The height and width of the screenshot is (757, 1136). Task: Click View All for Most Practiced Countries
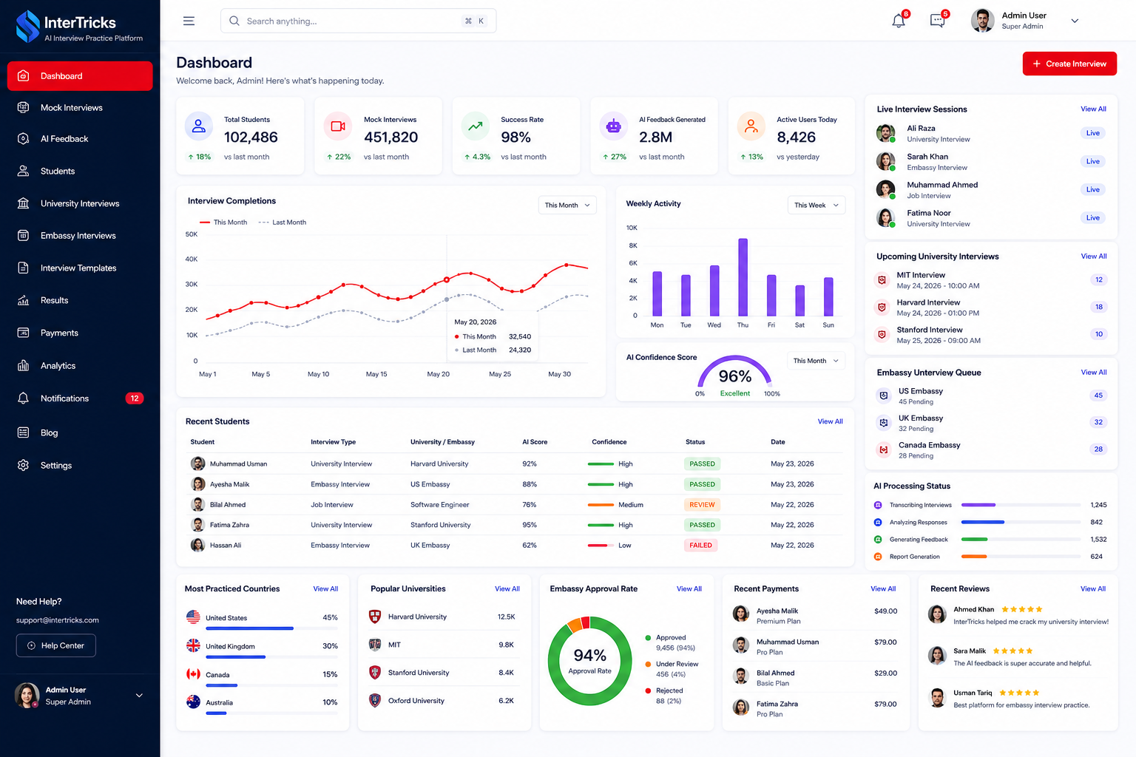[x=325, y=588]
